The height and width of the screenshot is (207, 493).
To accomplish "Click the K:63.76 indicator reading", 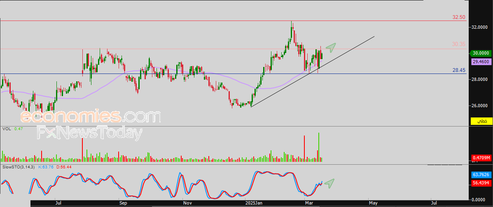I will [46, 167].
